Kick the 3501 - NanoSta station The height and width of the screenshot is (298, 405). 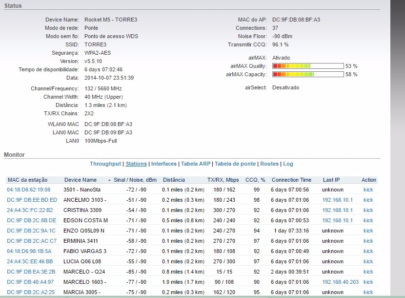coord(368,190)
